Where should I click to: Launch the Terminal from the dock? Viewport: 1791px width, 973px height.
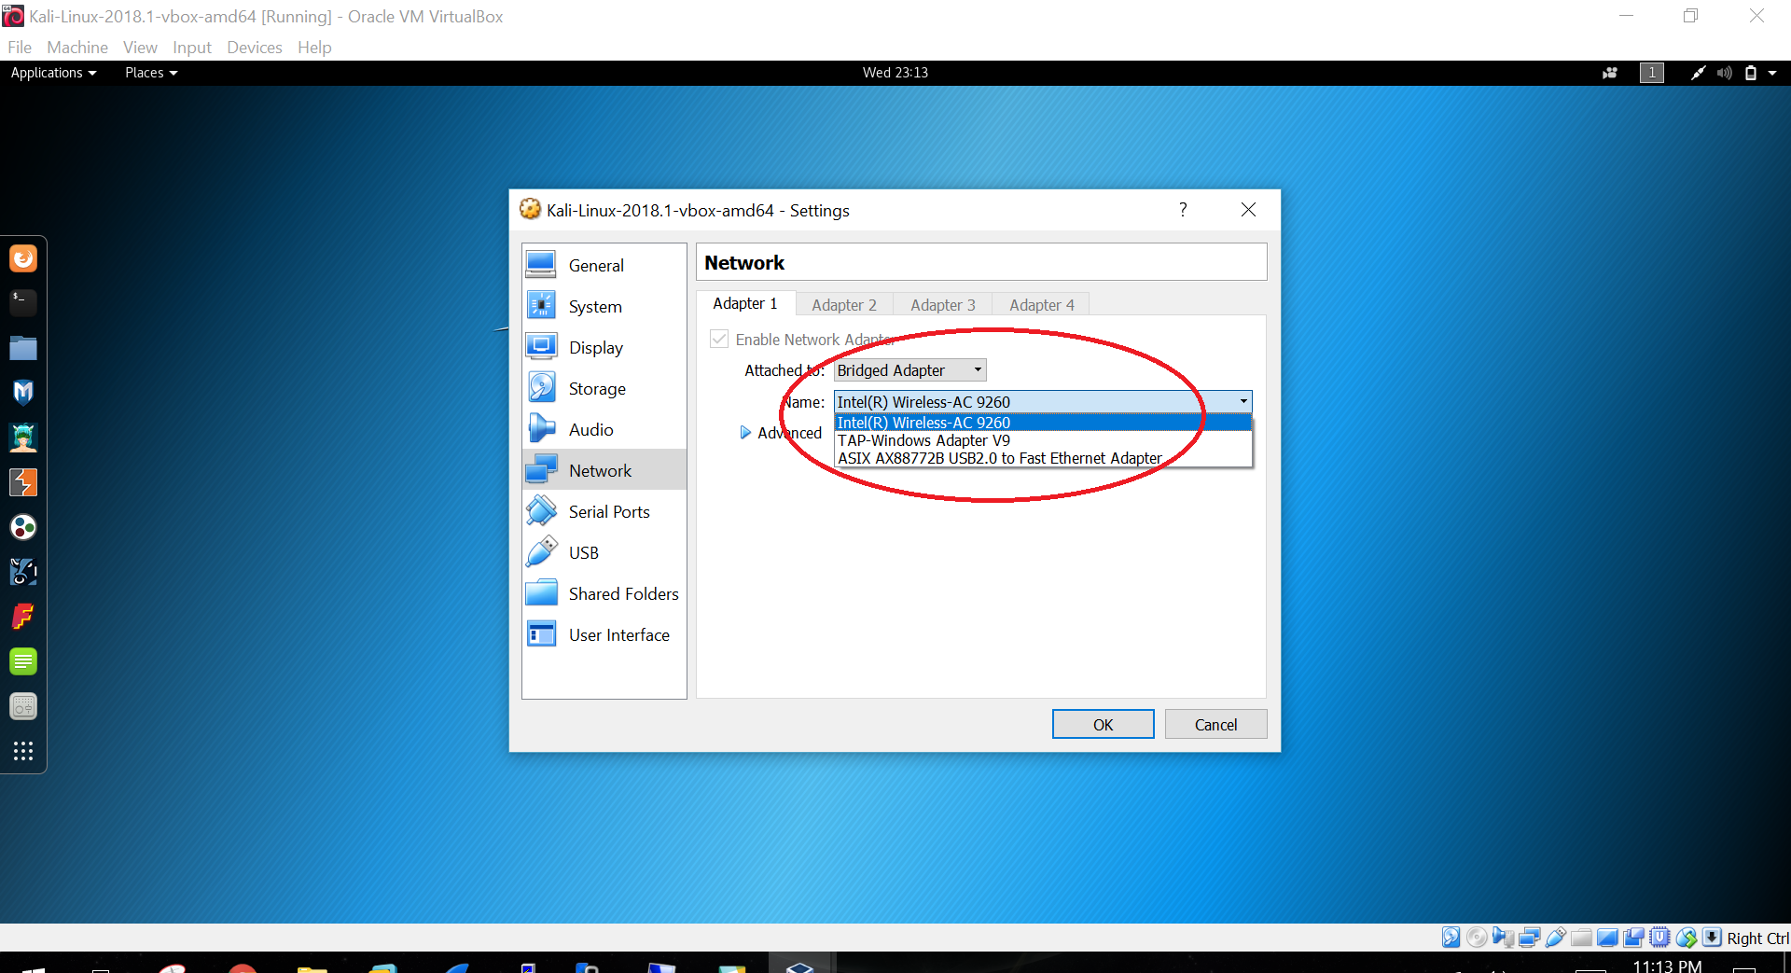point(23,302)
